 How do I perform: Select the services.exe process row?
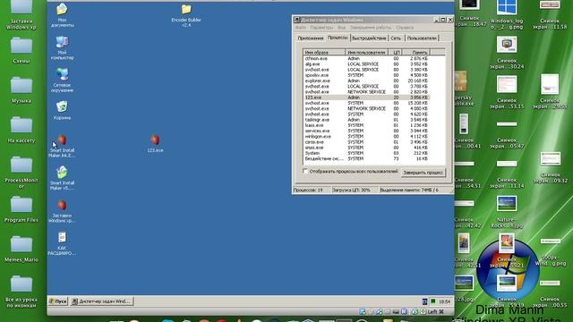(x=366, y=131)
